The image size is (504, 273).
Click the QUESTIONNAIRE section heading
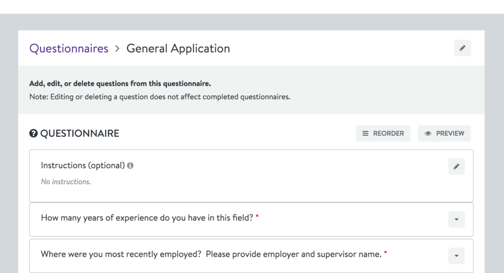click(79, 133)
